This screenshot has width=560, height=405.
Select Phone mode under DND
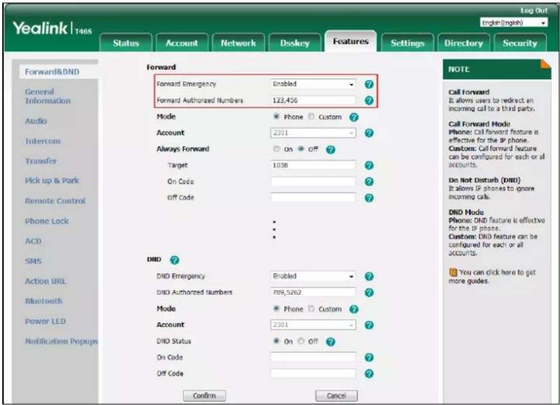(276, 309)
